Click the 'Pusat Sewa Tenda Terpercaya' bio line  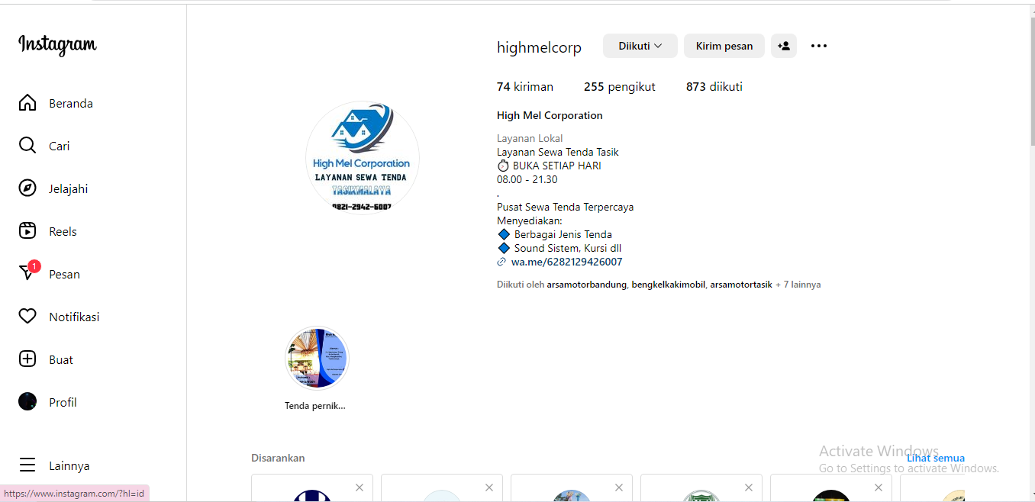pos(565,207)
